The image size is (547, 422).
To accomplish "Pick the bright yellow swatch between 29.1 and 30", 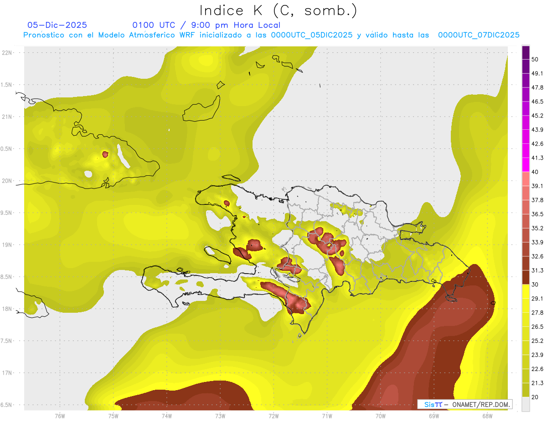I will (526, 291).
